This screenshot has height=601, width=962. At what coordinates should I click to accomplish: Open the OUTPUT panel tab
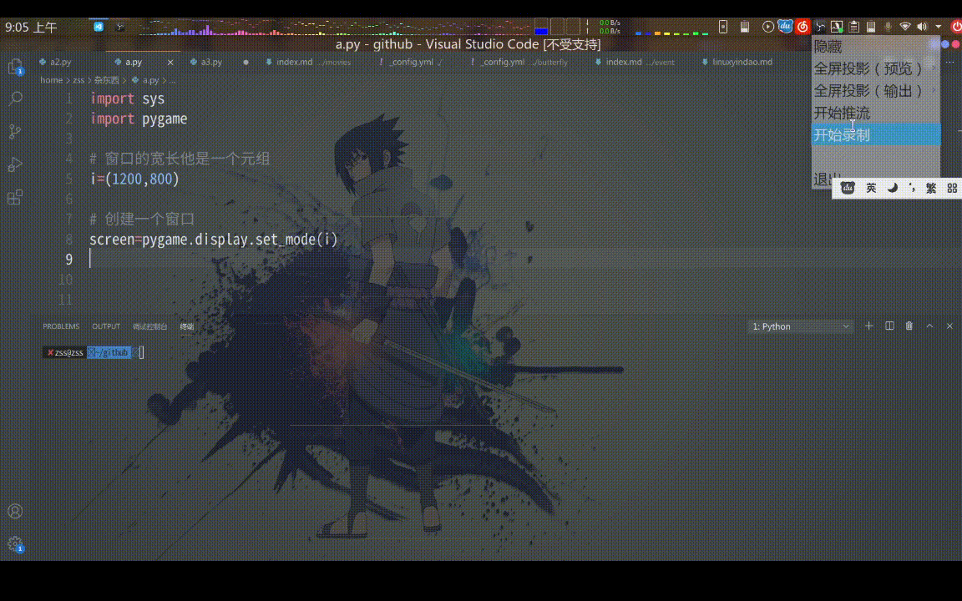coord(105,326)
